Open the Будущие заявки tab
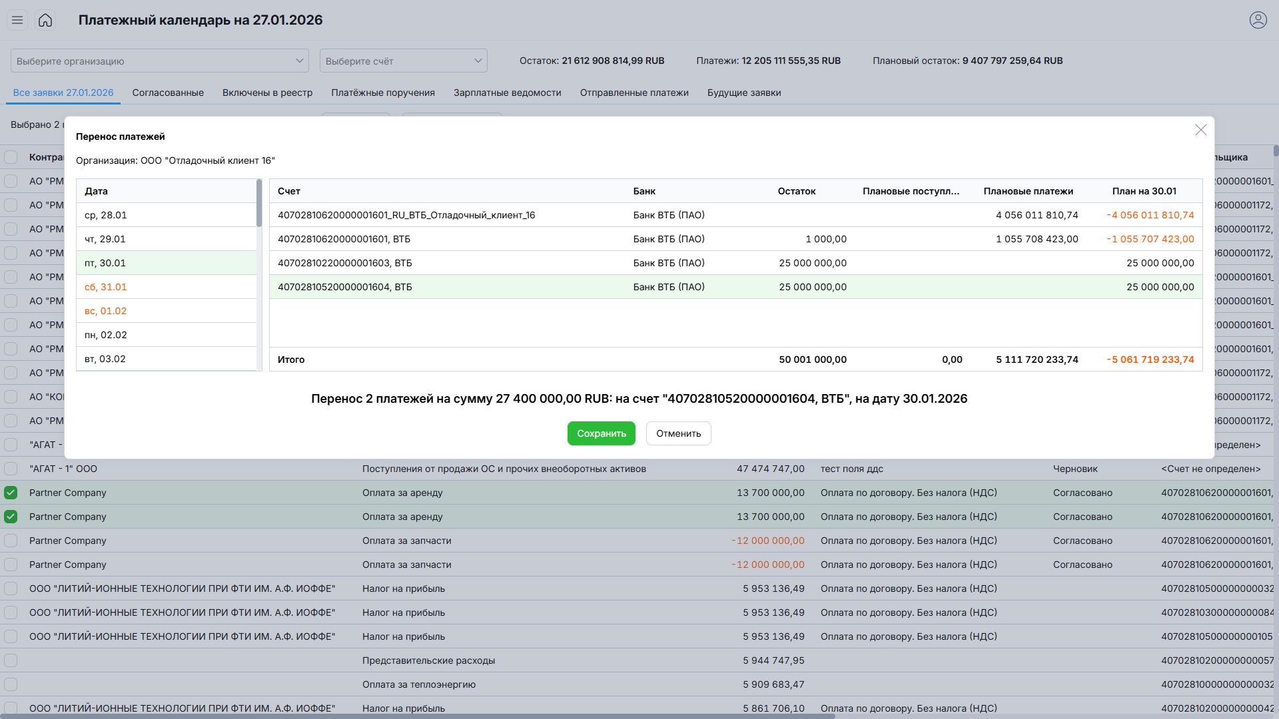The height and width of the screenshot is (719, 1279). pos(744,93)
